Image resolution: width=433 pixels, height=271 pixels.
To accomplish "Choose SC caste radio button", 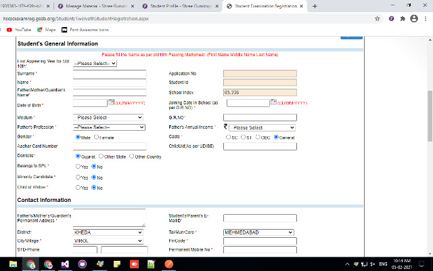I will 228,137.
